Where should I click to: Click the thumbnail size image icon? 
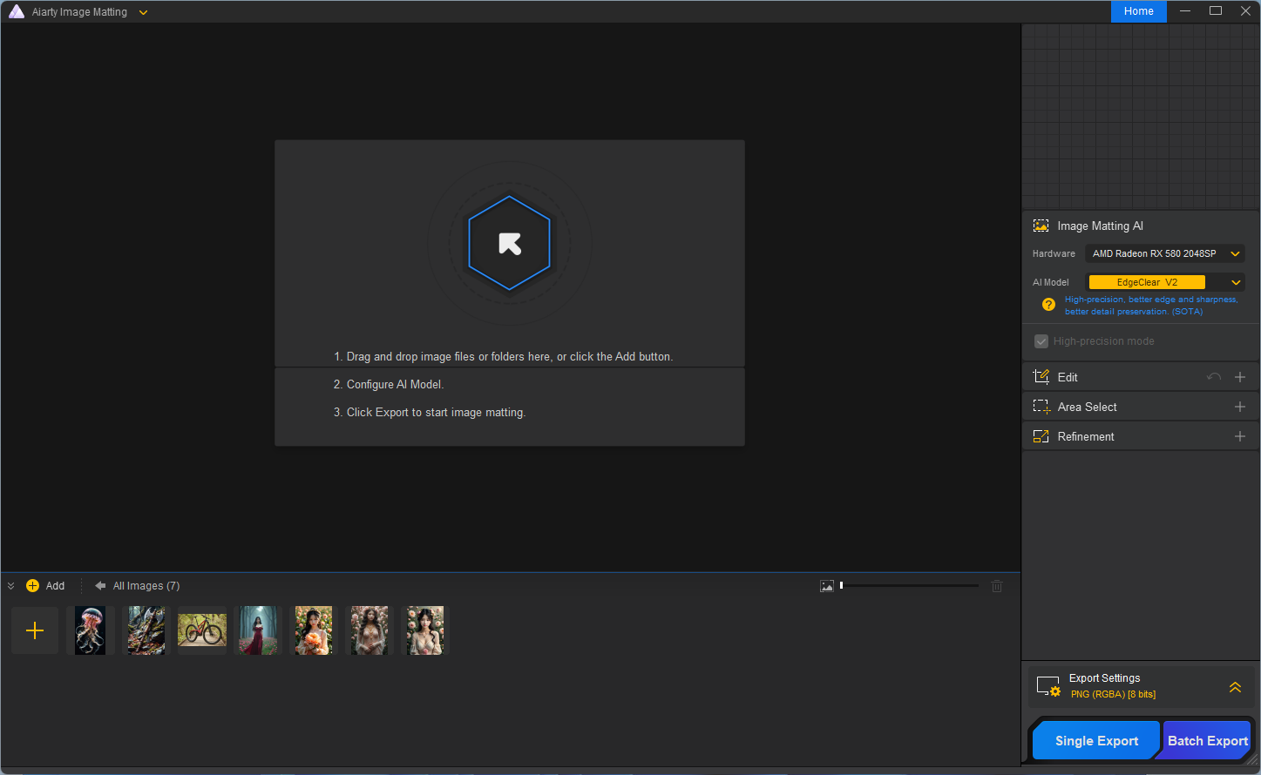(x=827, y=586)
